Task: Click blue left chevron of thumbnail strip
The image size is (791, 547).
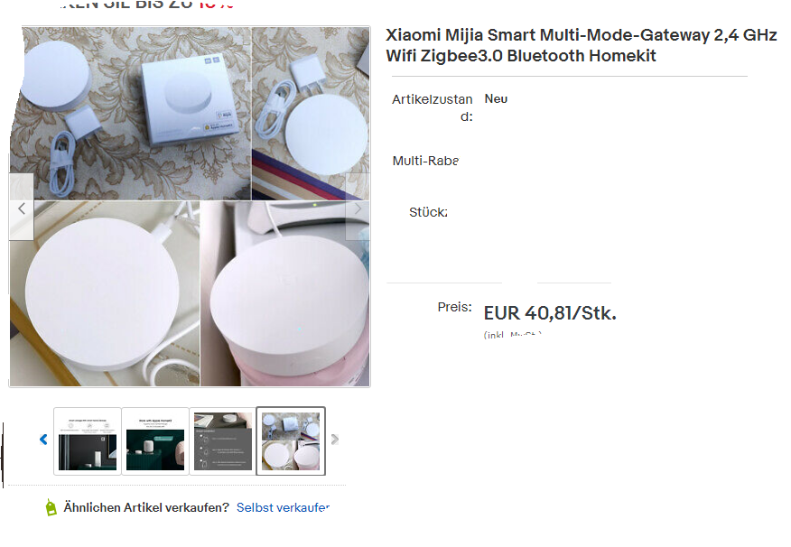Action: coord(44,440)
